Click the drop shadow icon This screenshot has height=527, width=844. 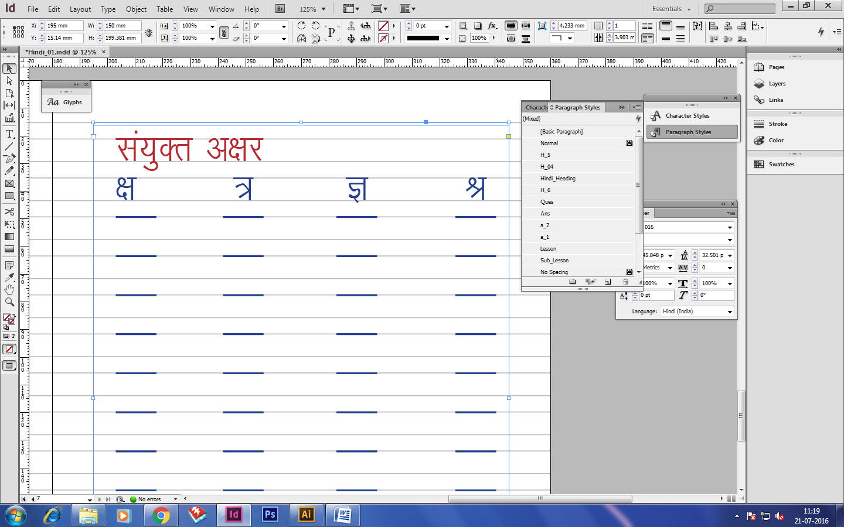[x=478, y=26]
